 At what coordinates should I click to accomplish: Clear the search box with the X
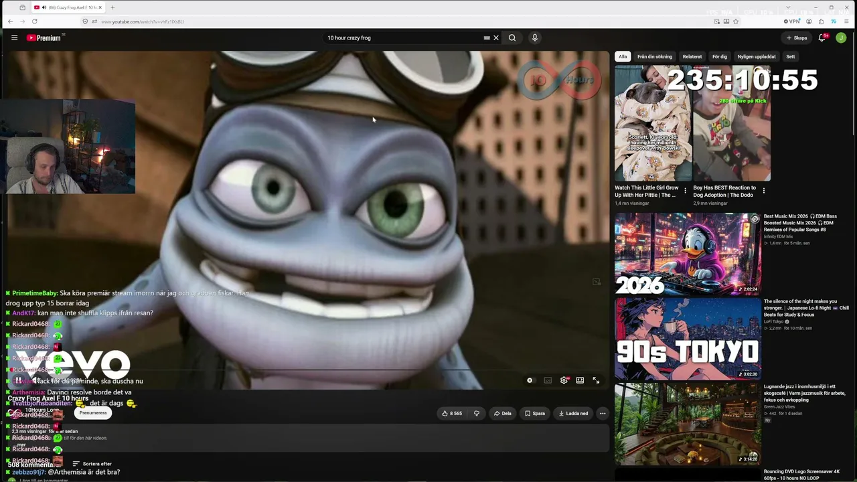[496, 37]
